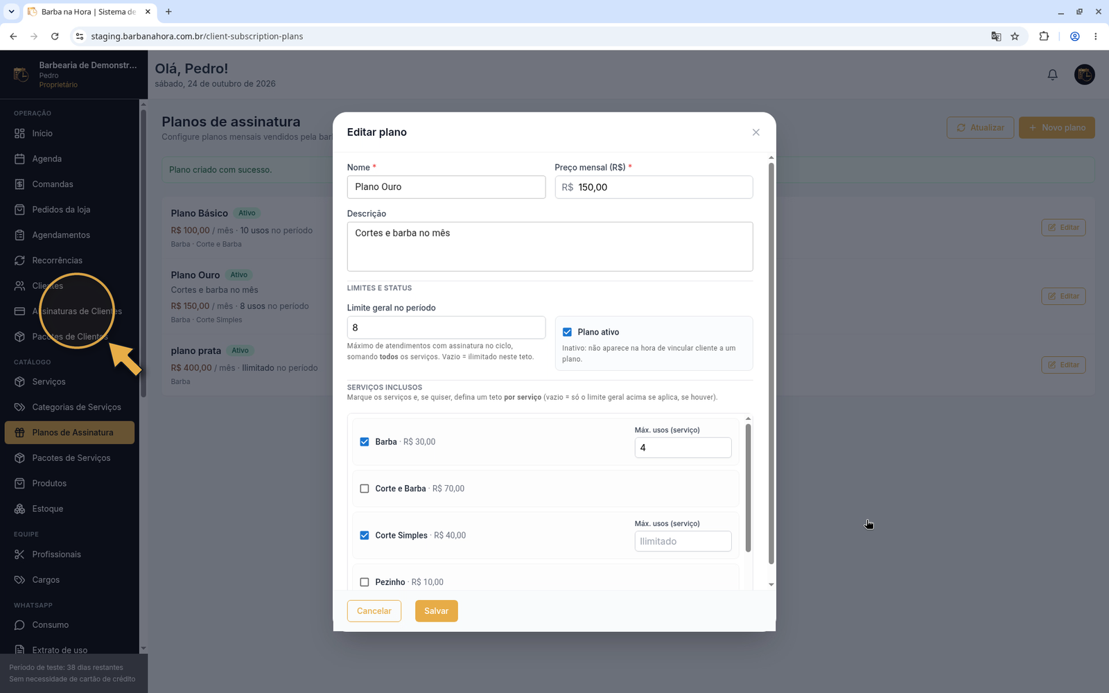Click the Categorias de Serviços tag icon

tap(19, 407)
